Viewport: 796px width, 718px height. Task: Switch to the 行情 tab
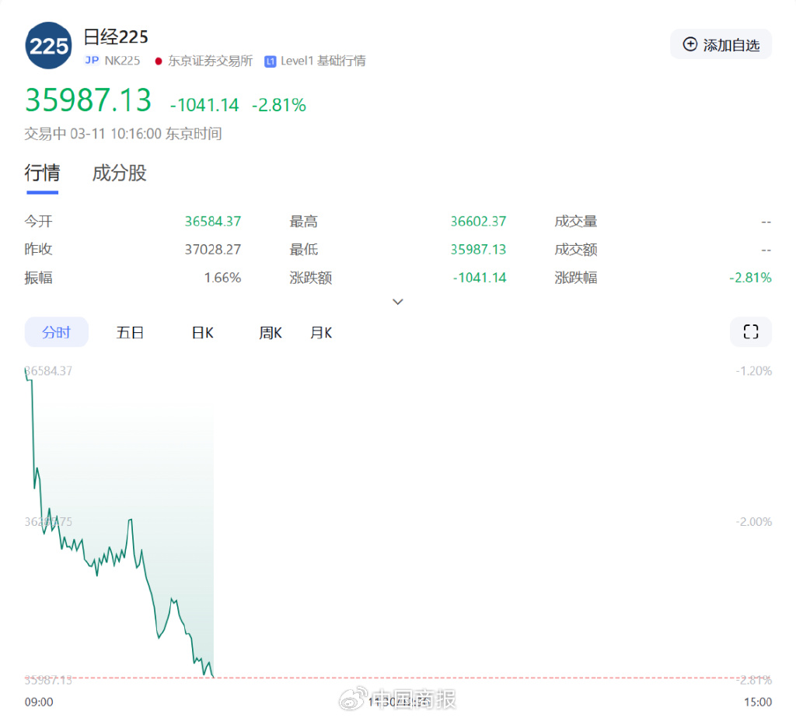coord(42,173)
